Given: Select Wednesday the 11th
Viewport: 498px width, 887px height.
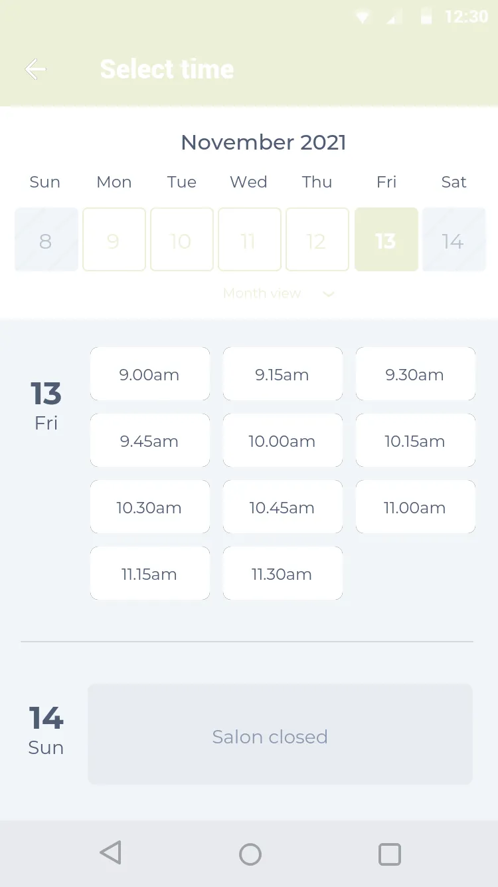Looking at the screenshot, I should pos(250,239).
